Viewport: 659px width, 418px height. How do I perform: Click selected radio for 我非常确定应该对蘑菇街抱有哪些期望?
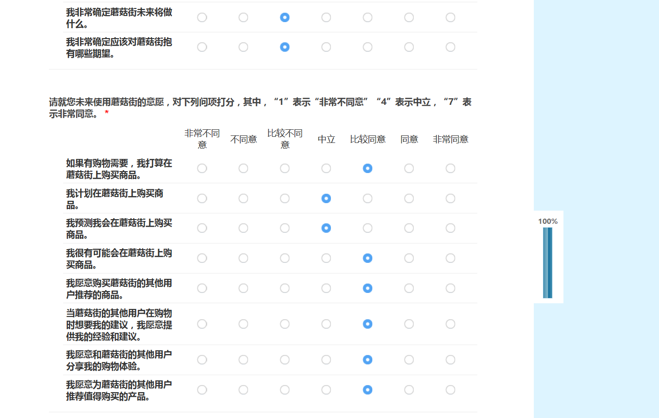coord(285,47)
